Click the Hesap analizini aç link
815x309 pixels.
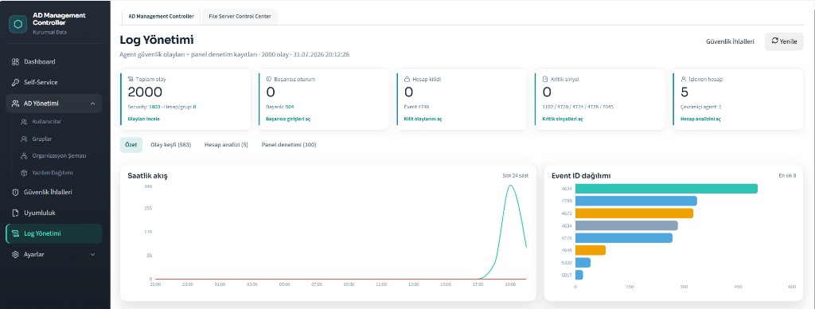pos(700,119)
